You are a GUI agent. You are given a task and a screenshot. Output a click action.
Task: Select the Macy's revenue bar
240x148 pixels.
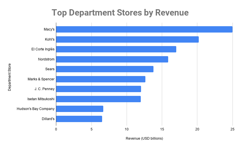[144, 29]
